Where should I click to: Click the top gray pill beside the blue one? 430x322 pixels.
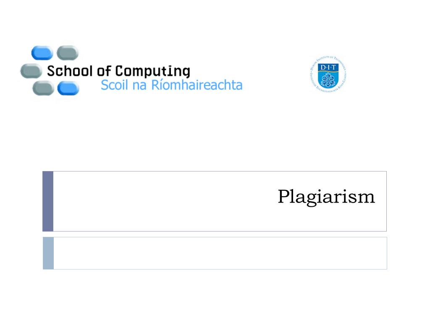[x=68, y=52]
